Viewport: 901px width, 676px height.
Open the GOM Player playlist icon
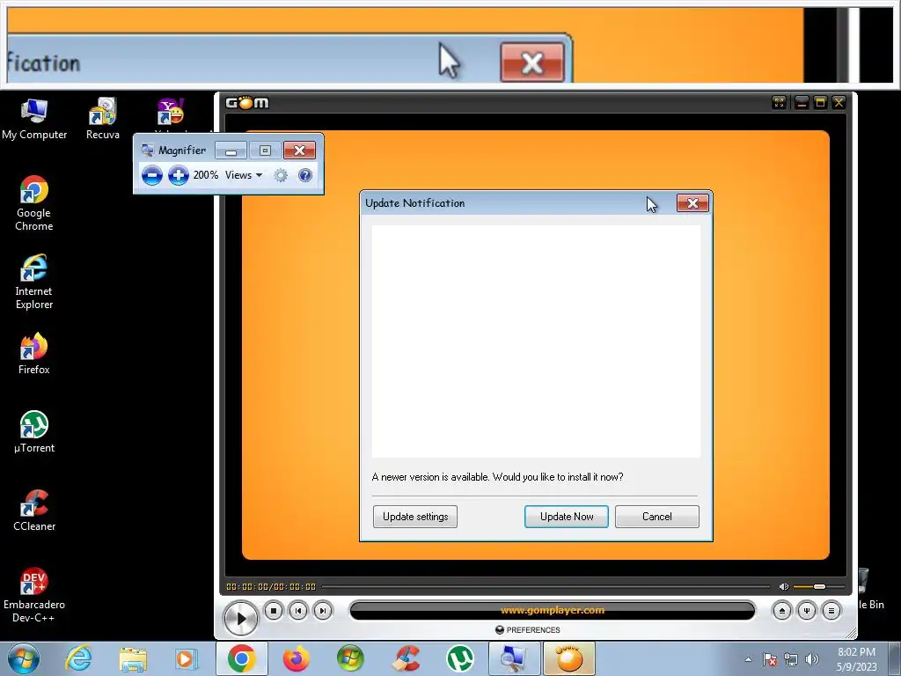pyautogui.click(x=831, y=611)
